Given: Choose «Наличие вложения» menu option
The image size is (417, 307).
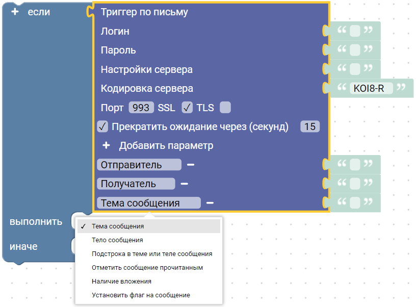Looking at the screenshot, I should click(121, 281).
